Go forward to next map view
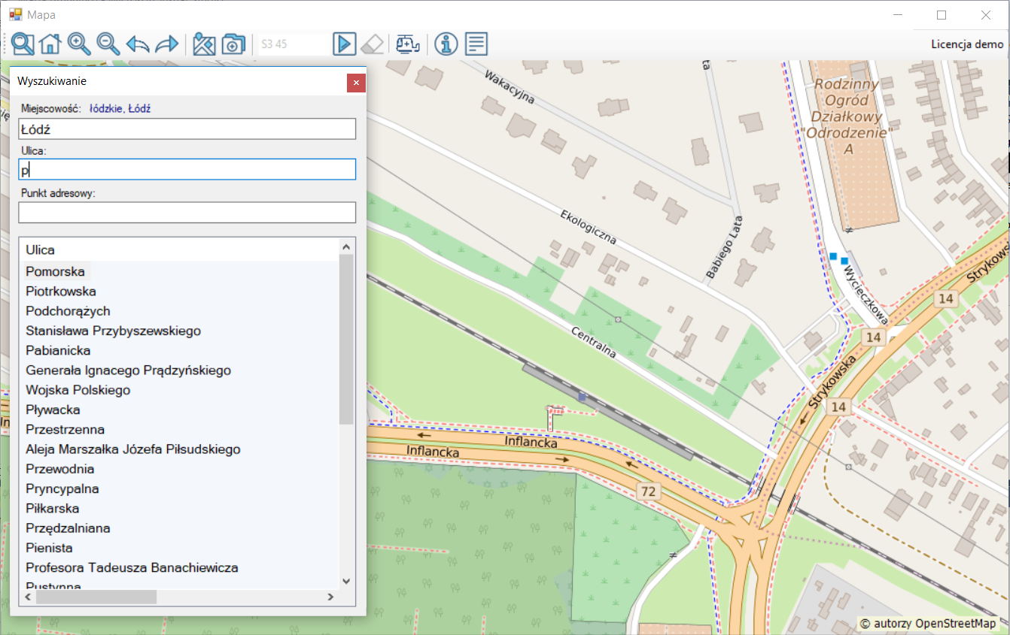Viewport: 1010px width, 635px height. point(166,44)
